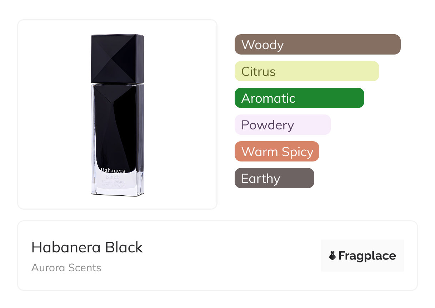Viewport: 435px width, 308px height.
Task: Click the Warm Spicy label text
Action: pyautogui.click(x=277, y=152)
